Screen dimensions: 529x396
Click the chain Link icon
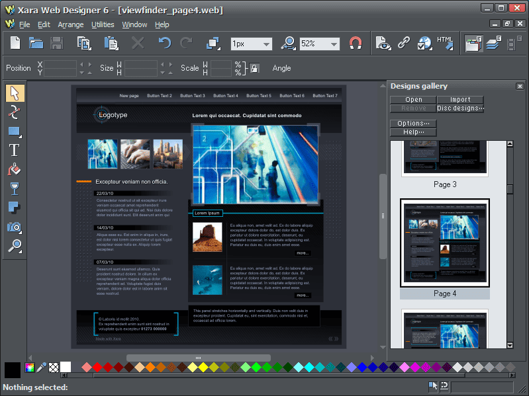pyautogui.click(x=403, y=43)
